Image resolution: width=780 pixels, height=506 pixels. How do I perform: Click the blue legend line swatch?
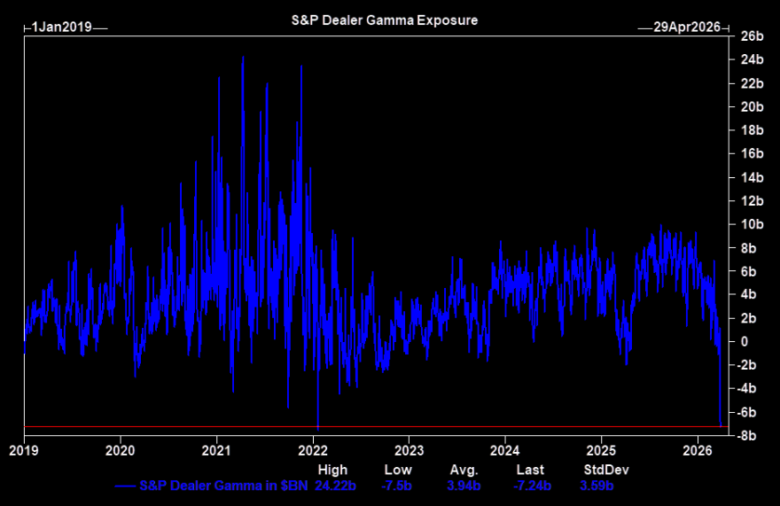[125, 486]
